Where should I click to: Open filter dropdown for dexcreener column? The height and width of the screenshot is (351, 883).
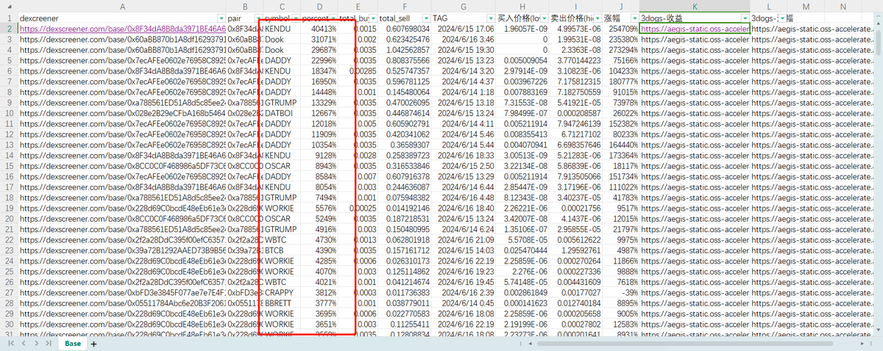point(221,17)
